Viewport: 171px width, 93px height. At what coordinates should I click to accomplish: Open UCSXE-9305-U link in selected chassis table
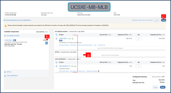tap(63, 39)
